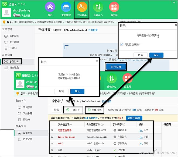Download the 方正准圆简体 font
This screenshot has width=178, height=157.
coord(144,130)
